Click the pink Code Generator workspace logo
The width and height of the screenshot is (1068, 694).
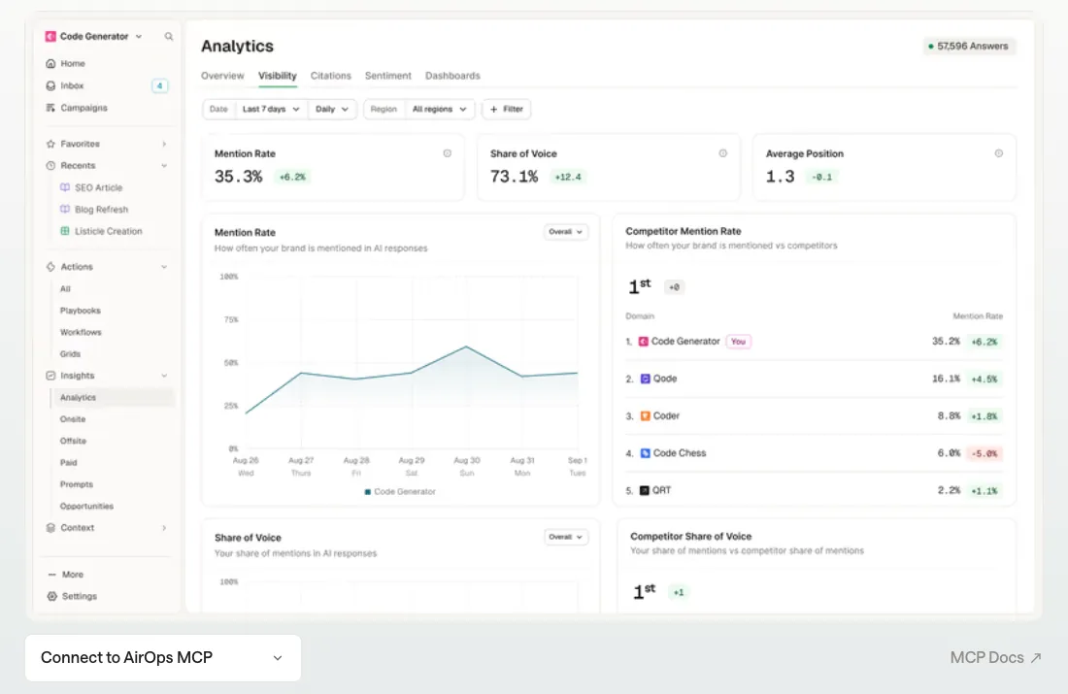pos(50,36)
